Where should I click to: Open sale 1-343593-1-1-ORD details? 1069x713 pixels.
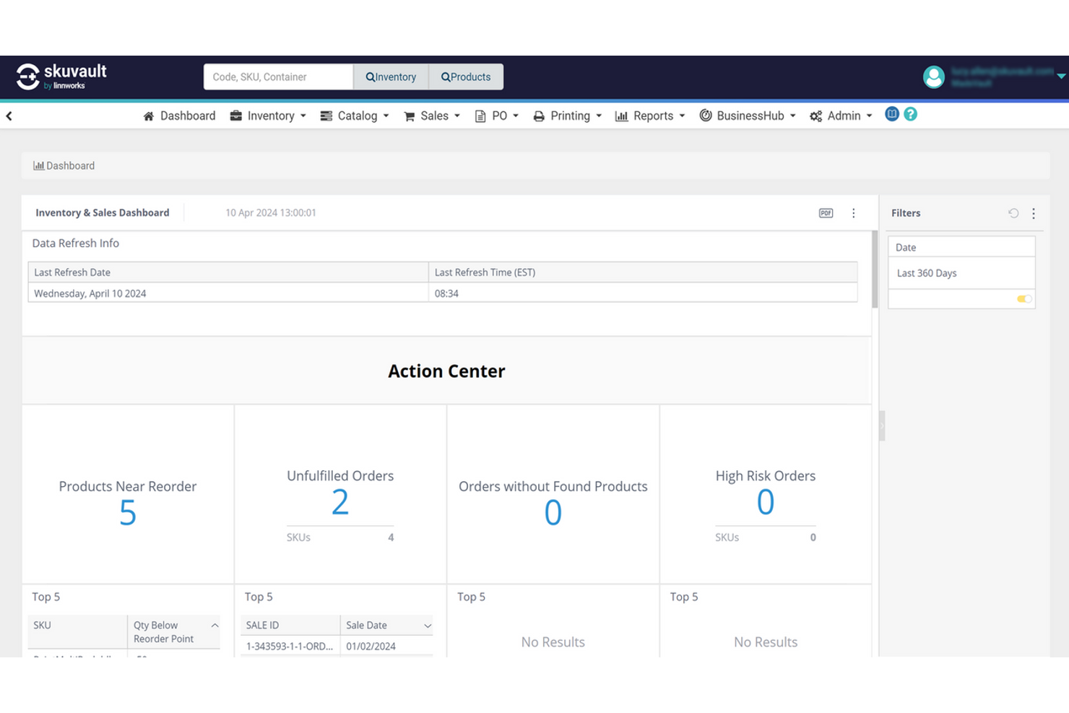tap(288, 646)
